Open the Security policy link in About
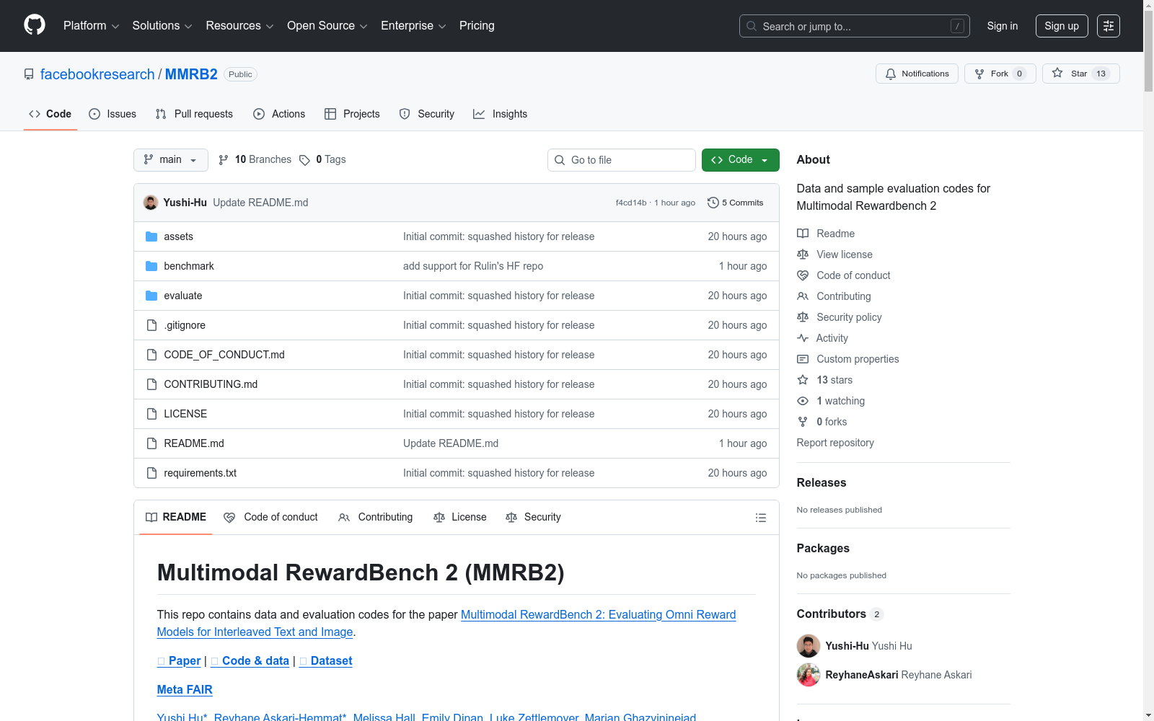1154x721 pixels. [x=849, y=317]
